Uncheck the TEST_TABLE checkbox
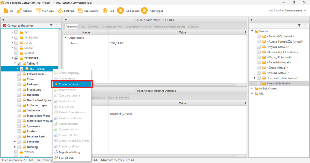This screenshot has height=163, width=310. pos(21,69)
